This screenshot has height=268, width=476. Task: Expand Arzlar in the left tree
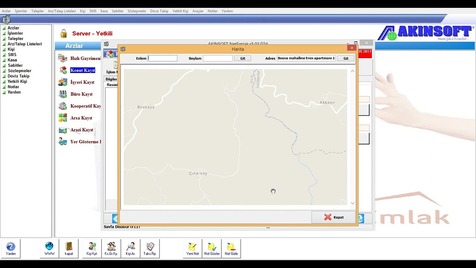(x=4, y=28)
